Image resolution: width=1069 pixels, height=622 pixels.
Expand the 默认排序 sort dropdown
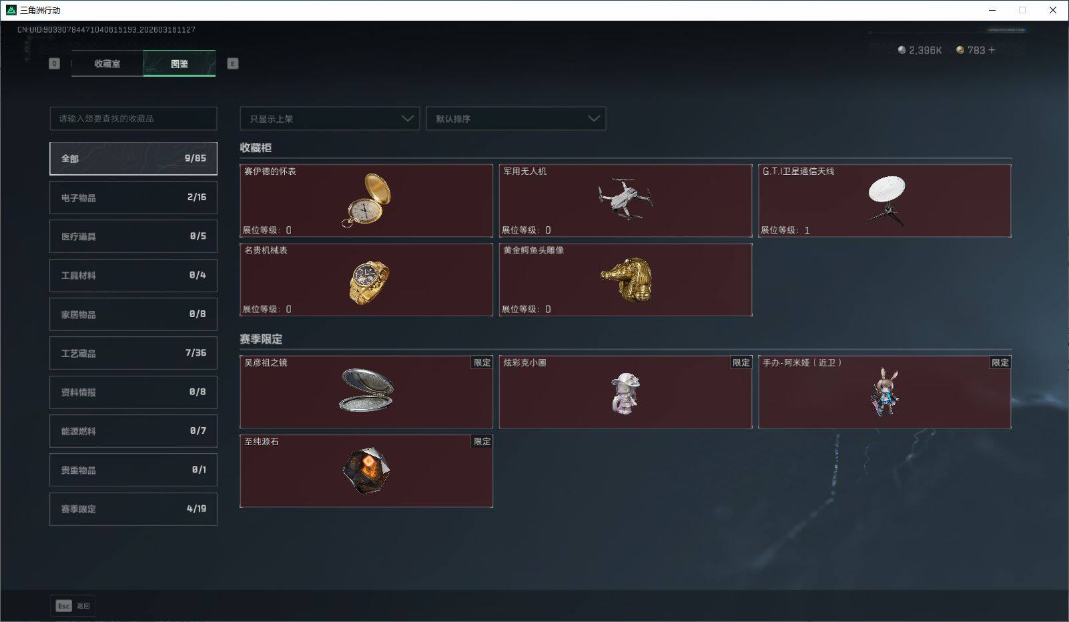516,119
